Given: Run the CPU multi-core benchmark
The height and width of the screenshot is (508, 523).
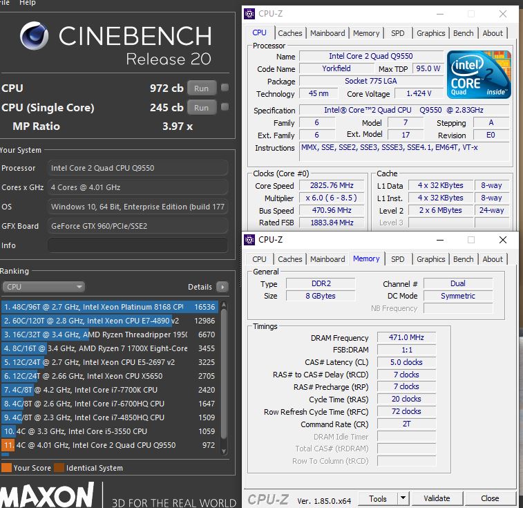Looking at the screenshot, I should [x=202, y=88].
